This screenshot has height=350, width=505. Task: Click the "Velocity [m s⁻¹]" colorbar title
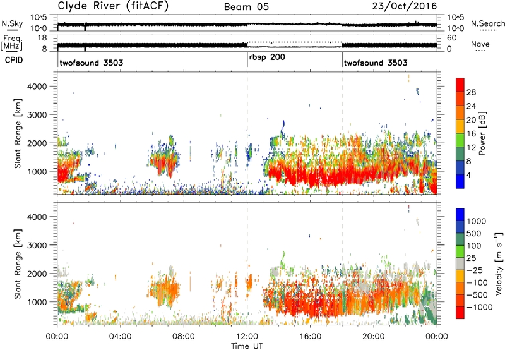pyautogui.click(x=499, y=263)
